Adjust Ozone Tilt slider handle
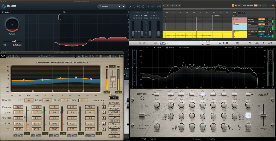 coord(15,41)
